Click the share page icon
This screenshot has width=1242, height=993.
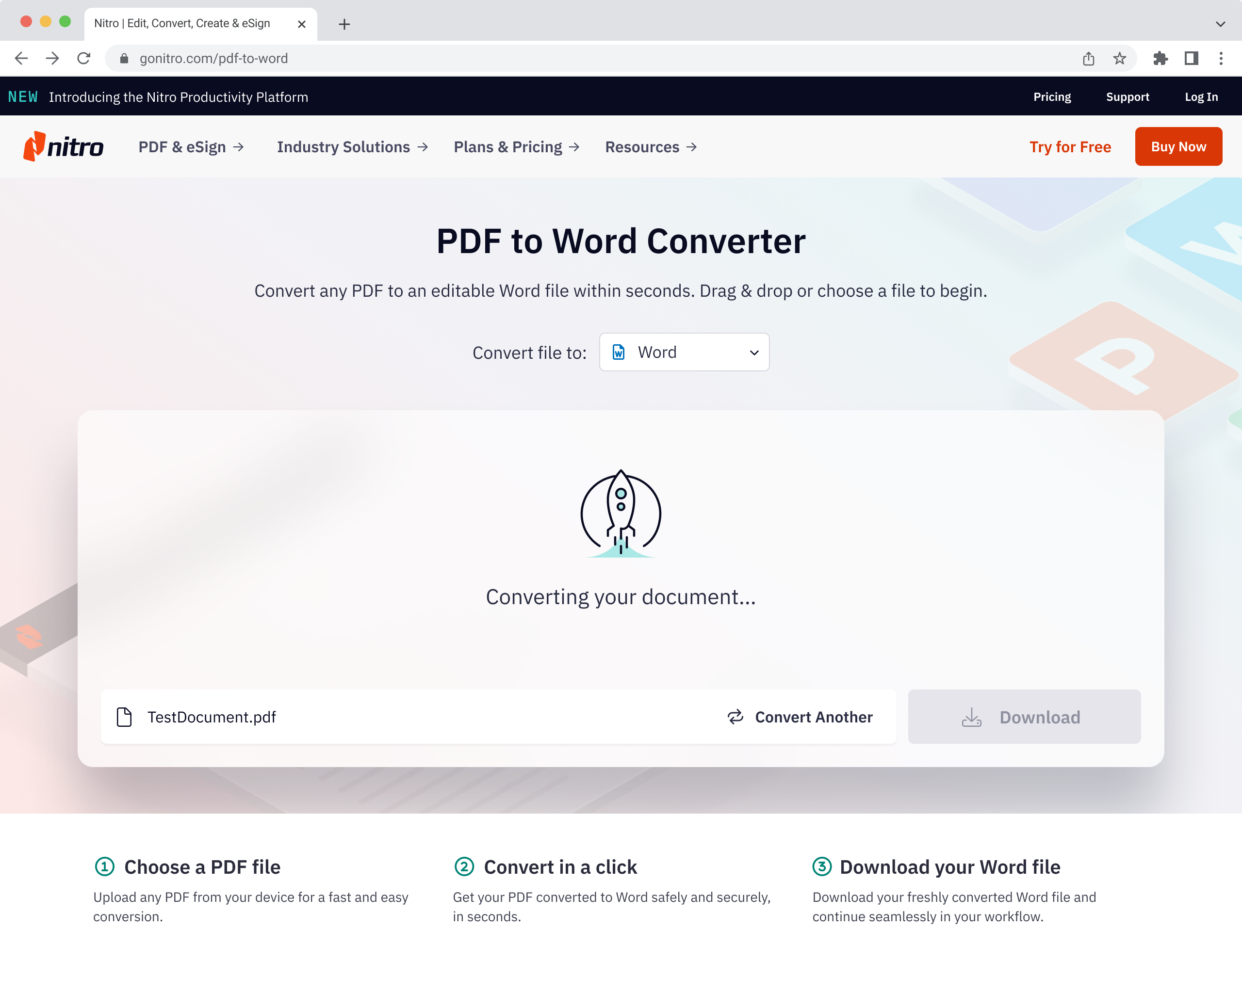1088,58
